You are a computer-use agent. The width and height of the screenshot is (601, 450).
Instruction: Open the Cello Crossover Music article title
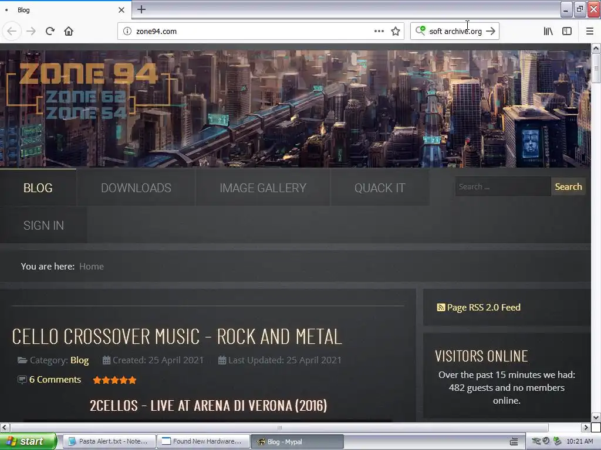click(177, 337)
